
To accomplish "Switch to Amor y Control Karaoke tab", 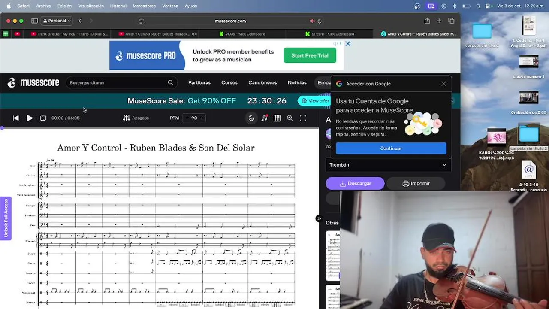I will click(158, 34).
